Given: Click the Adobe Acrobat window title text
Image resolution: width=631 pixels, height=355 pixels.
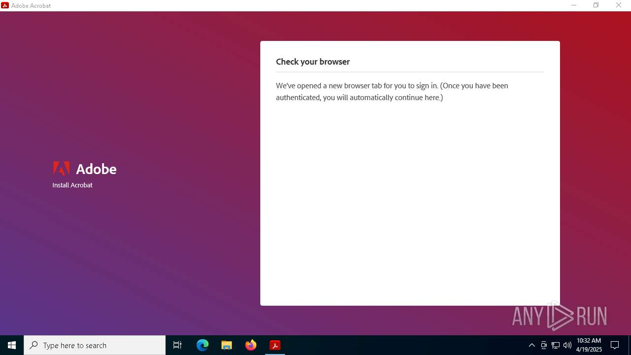Looking at the screenshot, I should 31,6.
